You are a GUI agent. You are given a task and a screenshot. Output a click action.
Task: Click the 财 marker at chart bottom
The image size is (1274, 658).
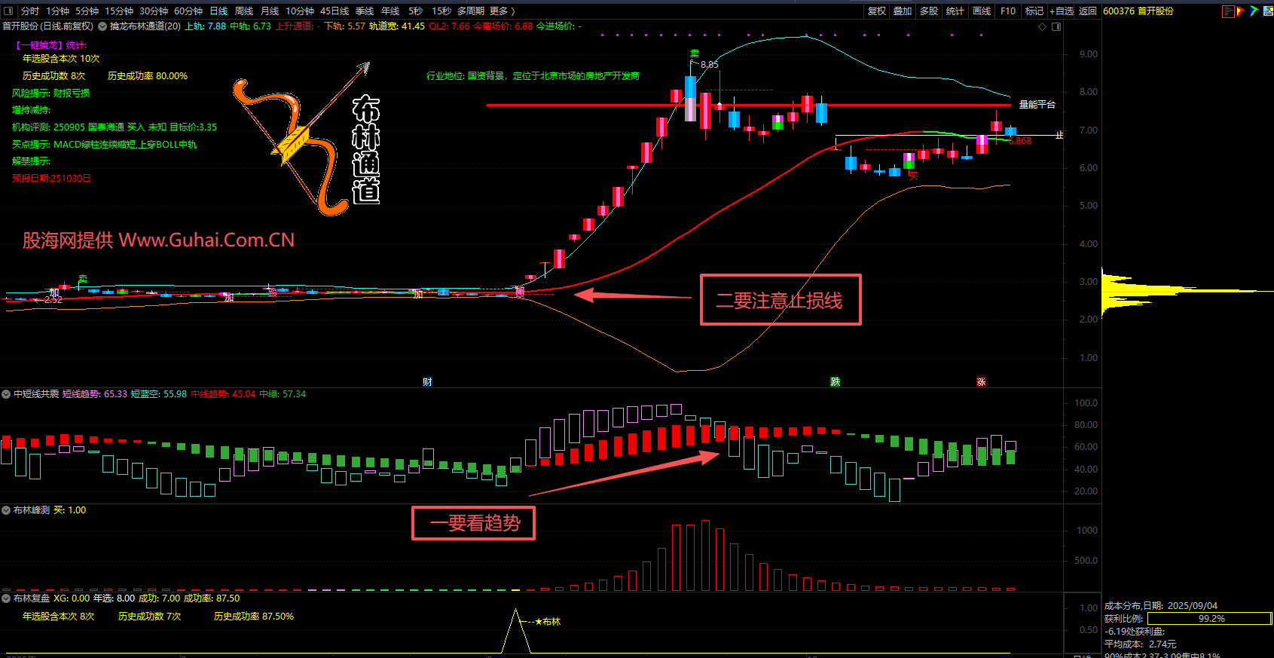427,382
